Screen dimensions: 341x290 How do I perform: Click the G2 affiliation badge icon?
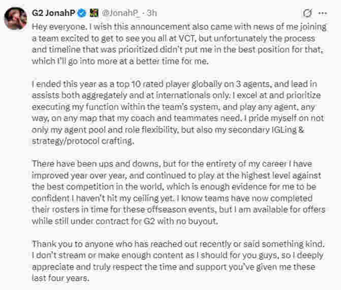click(x=94, y=13)
